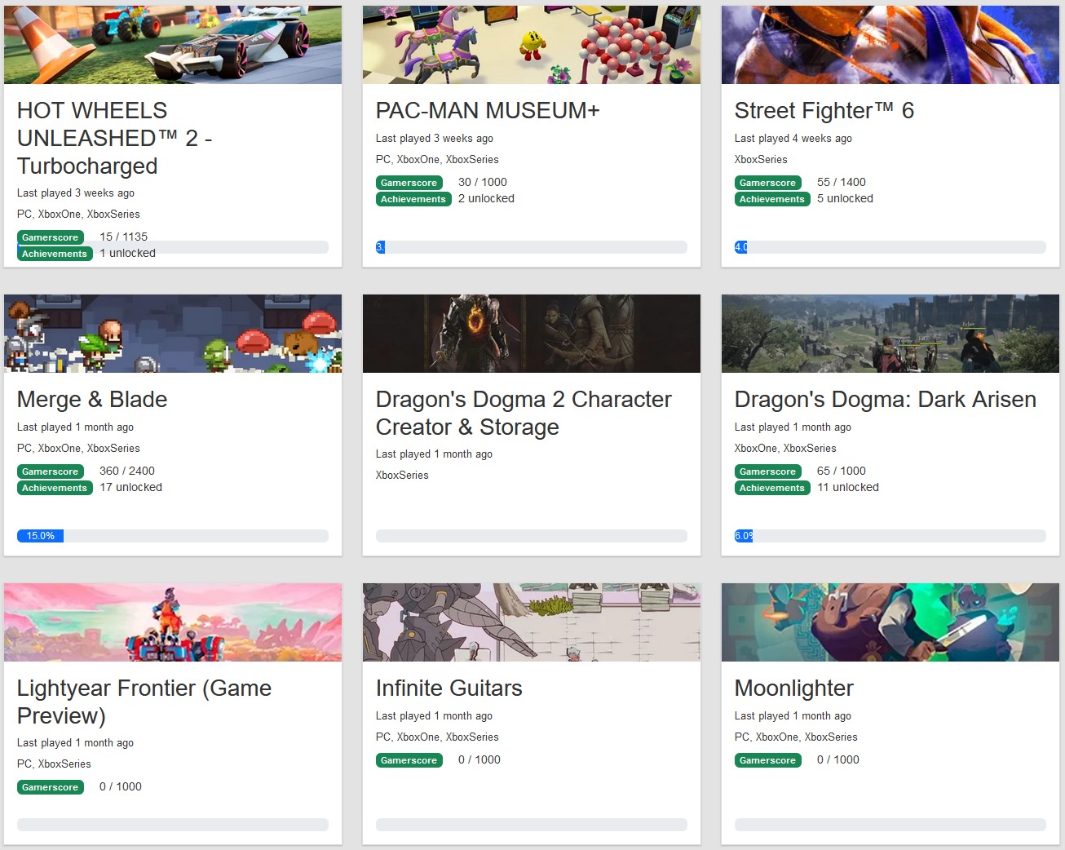The height and width of the screenshot is (850, 1065).
Task: Click the "30 / 1000" gamerscore value
Action: tap(483, 182)
